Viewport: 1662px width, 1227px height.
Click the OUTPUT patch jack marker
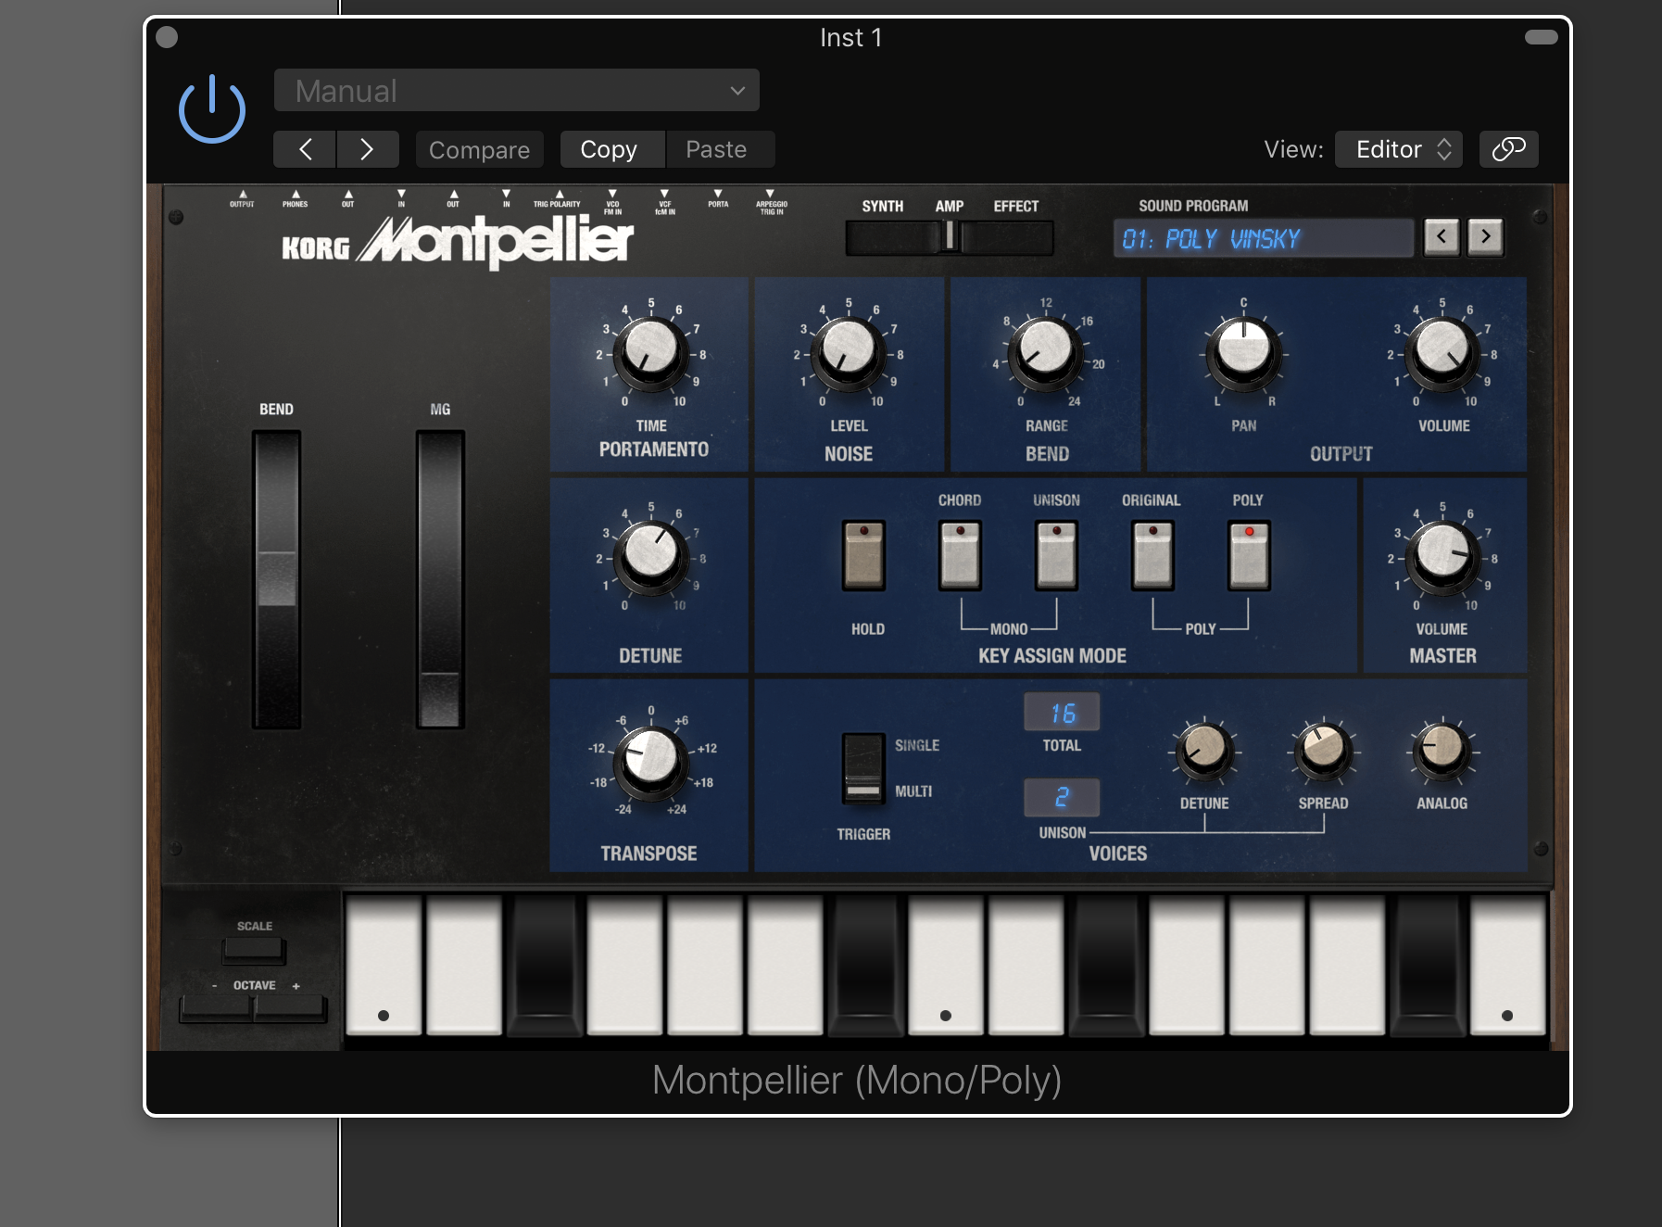[242, 199]
